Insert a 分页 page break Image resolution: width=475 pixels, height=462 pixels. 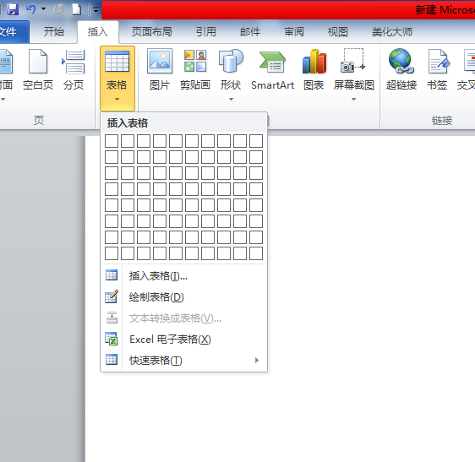pyautogui.click(x=74, y=69)
